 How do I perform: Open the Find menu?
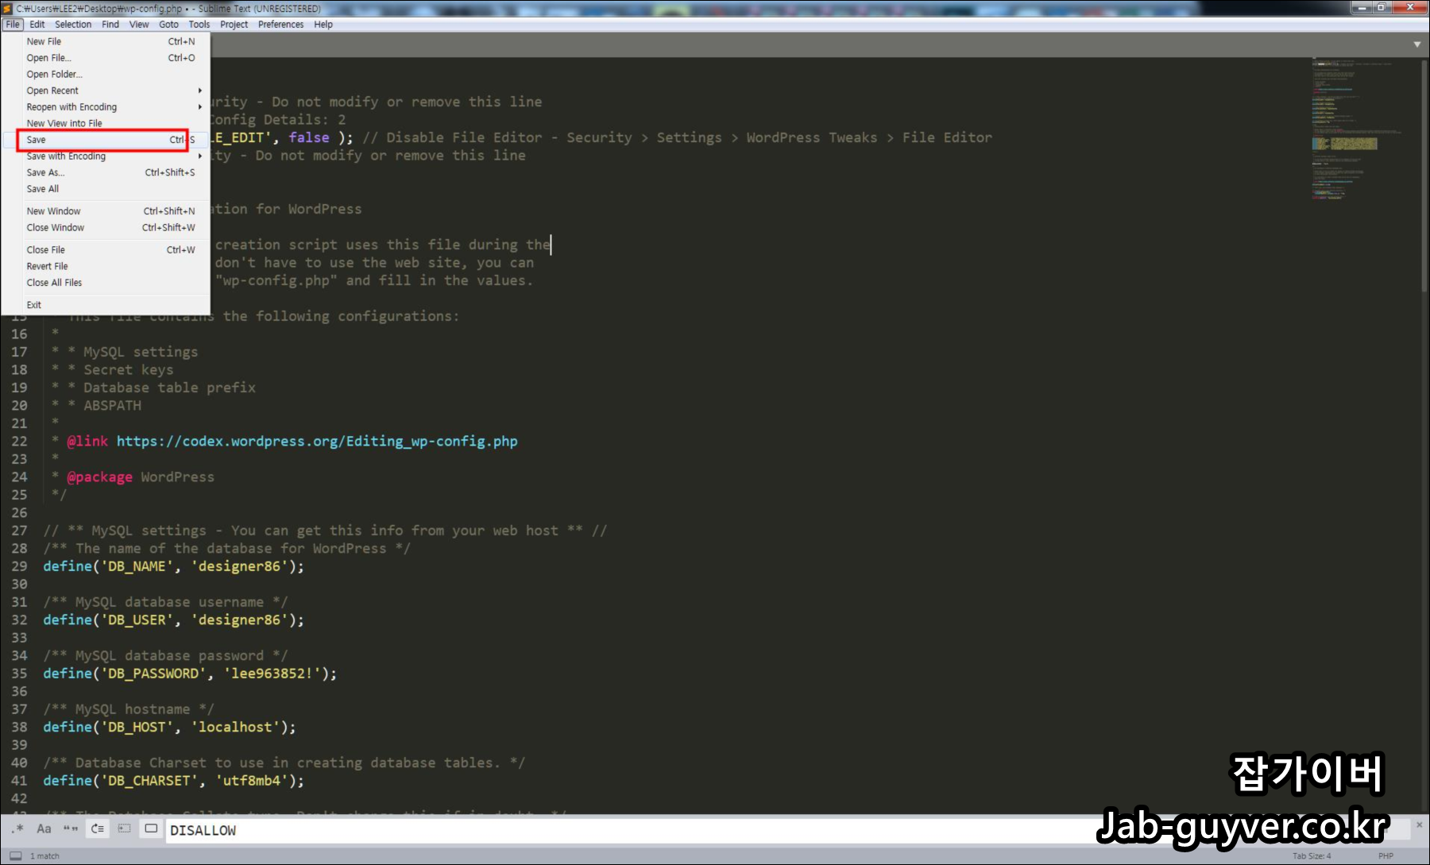coord(110,25)
